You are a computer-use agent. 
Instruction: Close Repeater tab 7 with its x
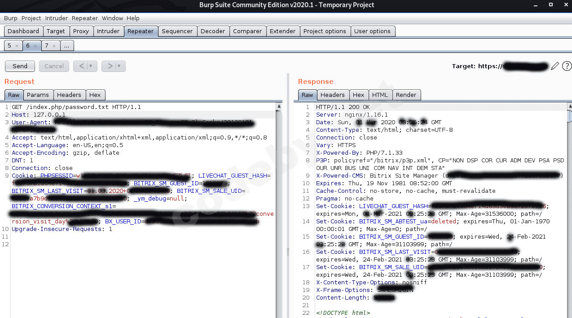point(54,46)
